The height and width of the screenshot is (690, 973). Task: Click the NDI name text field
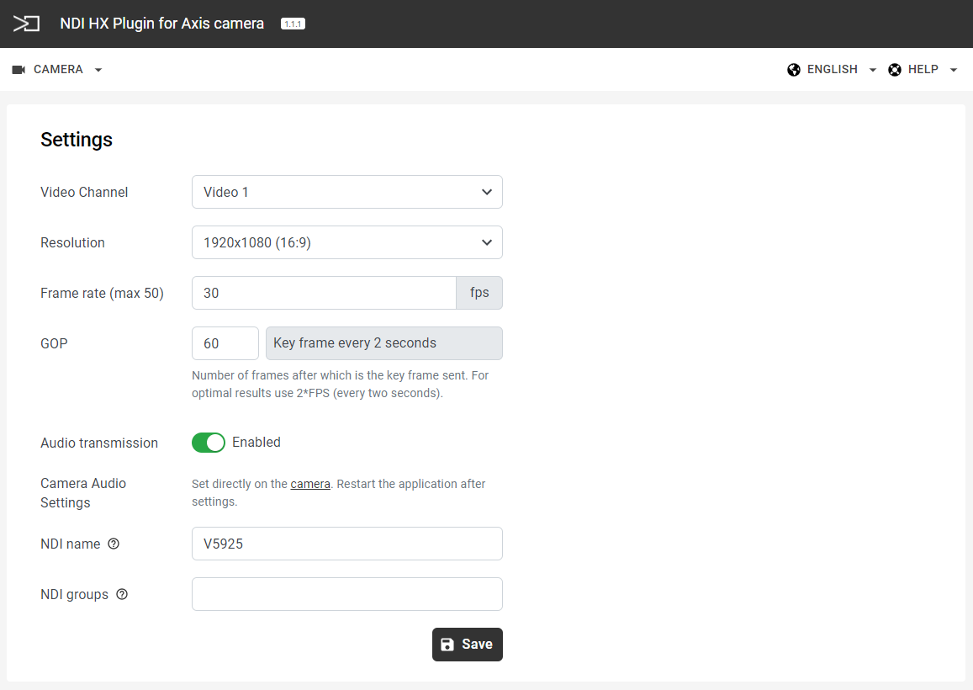[346, 544]
